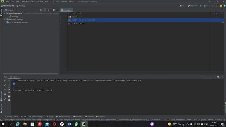Run main with the green toolbar play button
Viewport: 226px width, 127px height.
(x=201, y=6)
